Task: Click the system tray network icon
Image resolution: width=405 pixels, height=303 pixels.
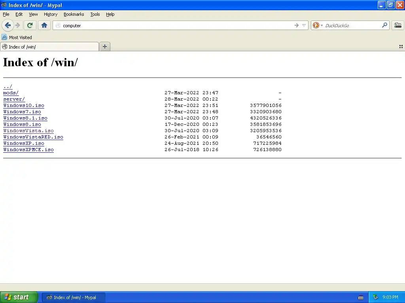Action: [x=375, y=297]
